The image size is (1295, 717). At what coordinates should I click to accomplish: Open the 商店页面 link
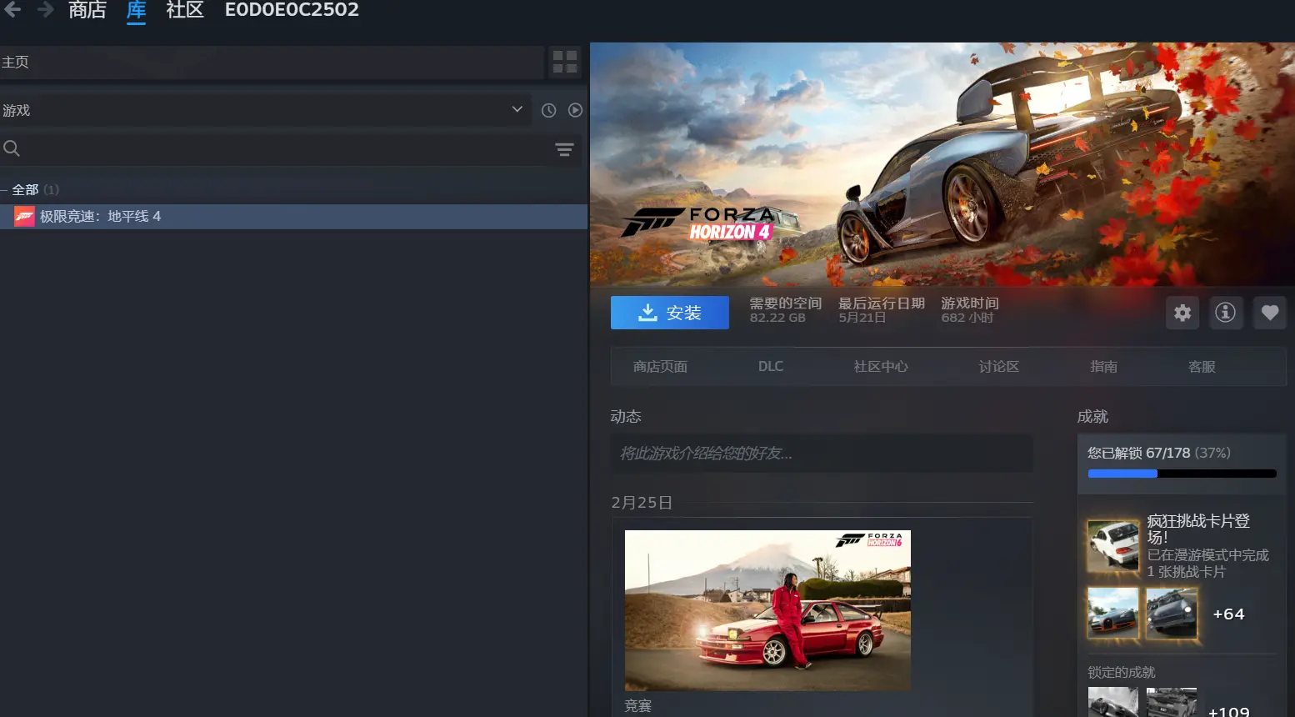[660, 367]
